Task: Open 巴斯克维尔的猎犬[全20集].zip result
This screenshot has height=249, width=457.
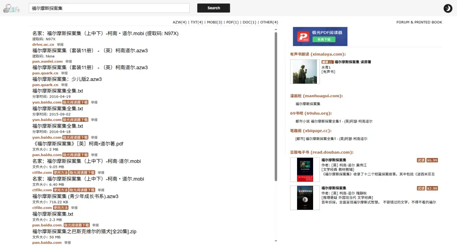Action: [x=84, y=232]
